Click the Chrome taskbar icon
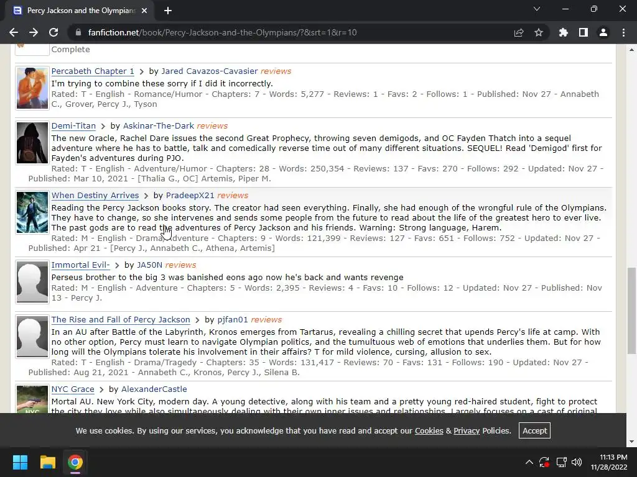This screenshot has height=477, width=637. [x=75, y=462]
